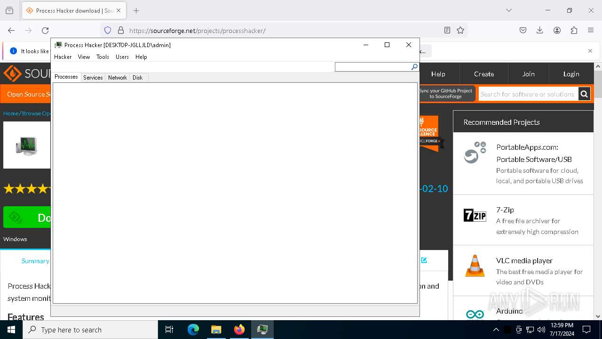602x339 pixels.
Task: Click the SourceForge search for software field
Action: [x=528, y=94]
